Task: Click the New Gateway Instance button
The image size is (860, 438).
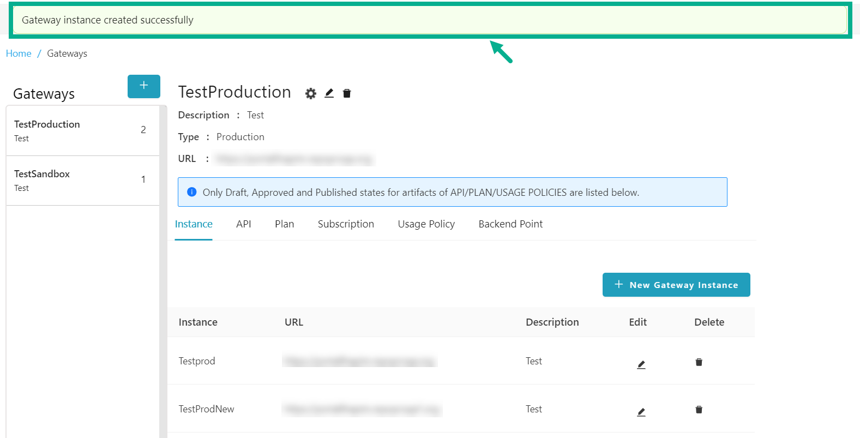Action: coord(676,285)
